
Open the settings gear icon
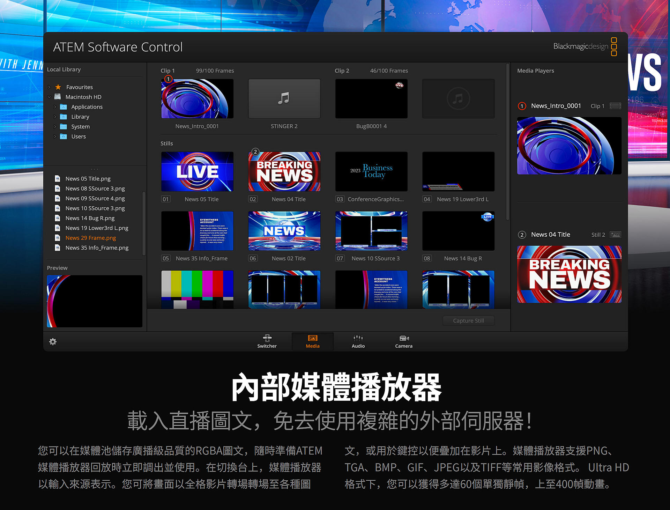coord(53,342)
